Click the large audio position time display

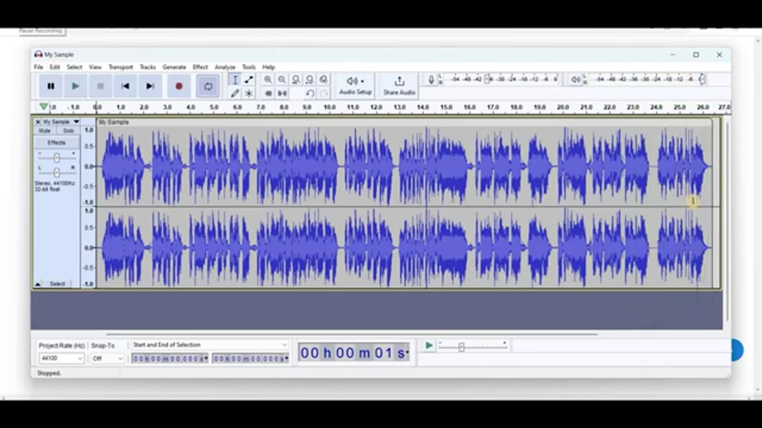(354, 353)
